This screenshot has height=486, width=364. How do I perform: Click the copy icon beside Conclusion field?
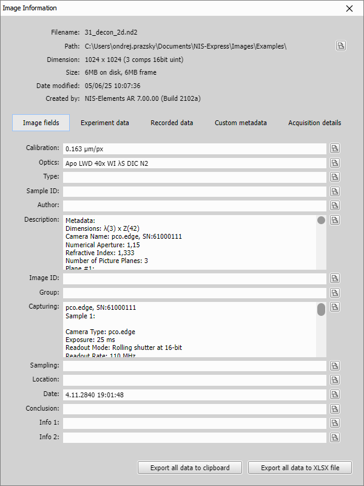point(335,409)
